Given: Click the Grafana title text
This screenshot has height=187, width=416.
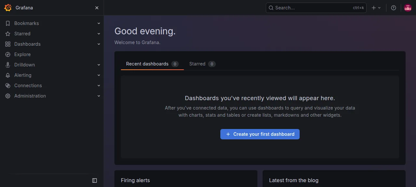Looking at the screenshot, I should (x=24, y=8).
